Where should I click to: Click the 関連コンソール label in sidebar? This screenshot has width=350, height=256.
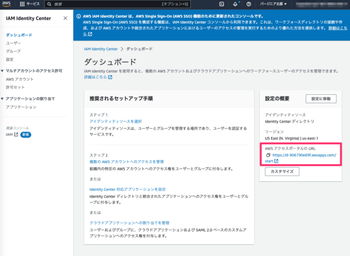tap(17, 128)
